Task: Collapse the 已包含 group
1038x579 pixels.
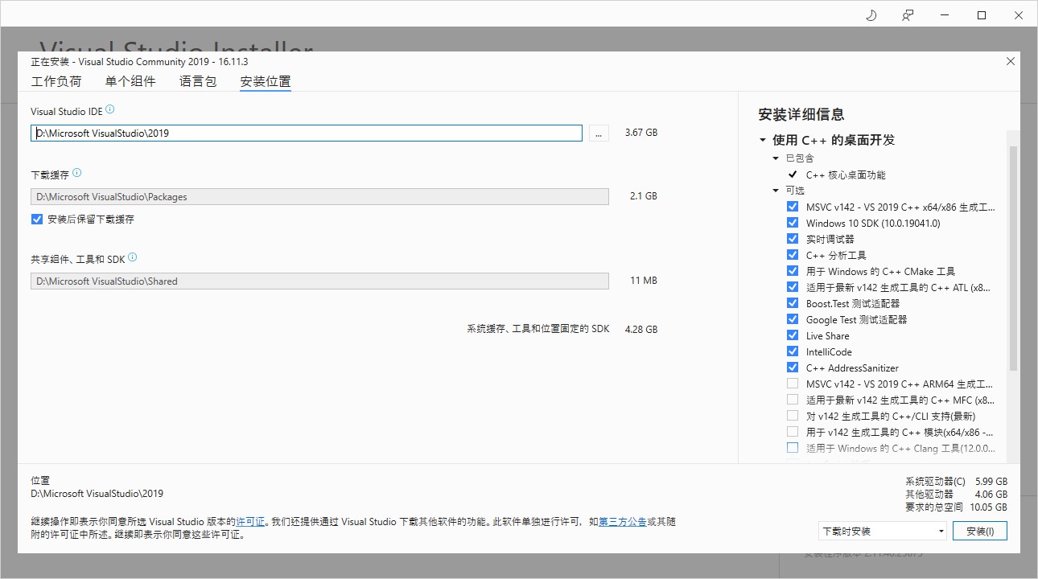Action: click(x=776, y=158)
